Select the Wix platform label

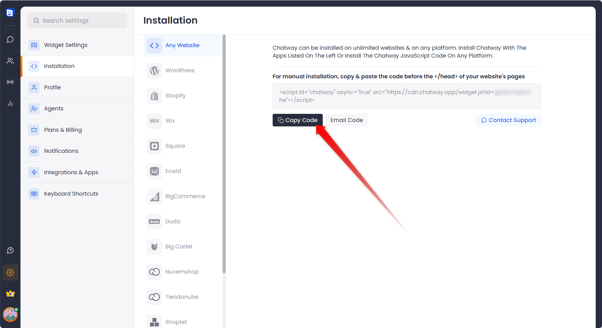170,121
